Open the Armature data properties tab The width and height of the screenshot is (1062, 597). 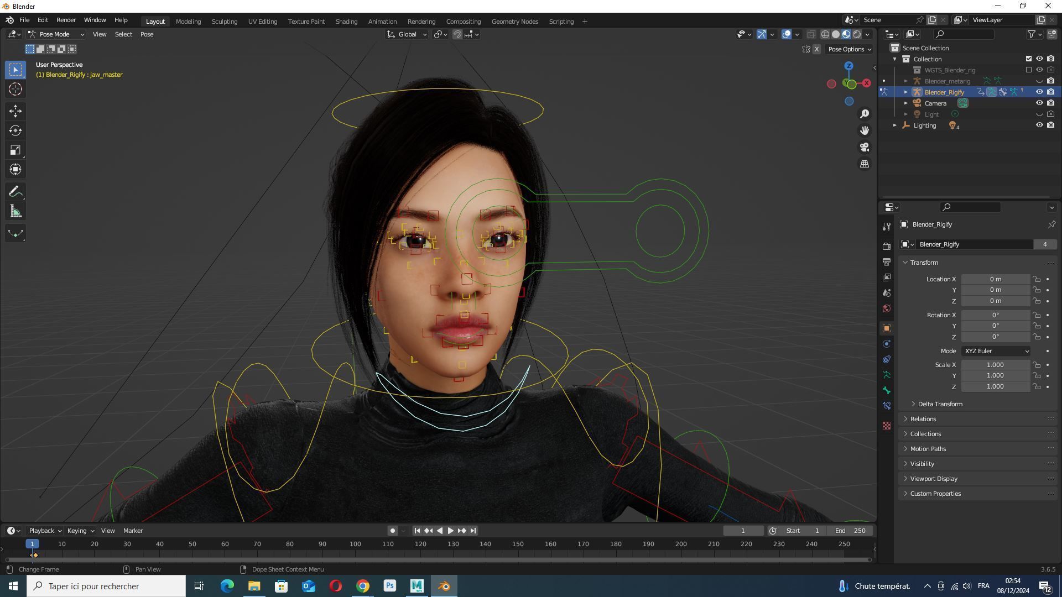(887, 375)
